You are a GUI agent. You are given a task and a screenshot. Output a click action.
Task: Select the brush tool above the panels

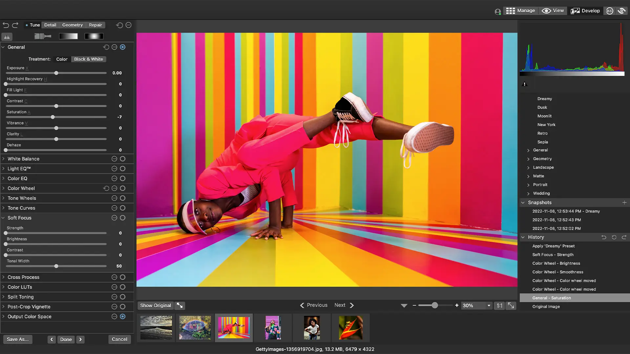[42, 36]
